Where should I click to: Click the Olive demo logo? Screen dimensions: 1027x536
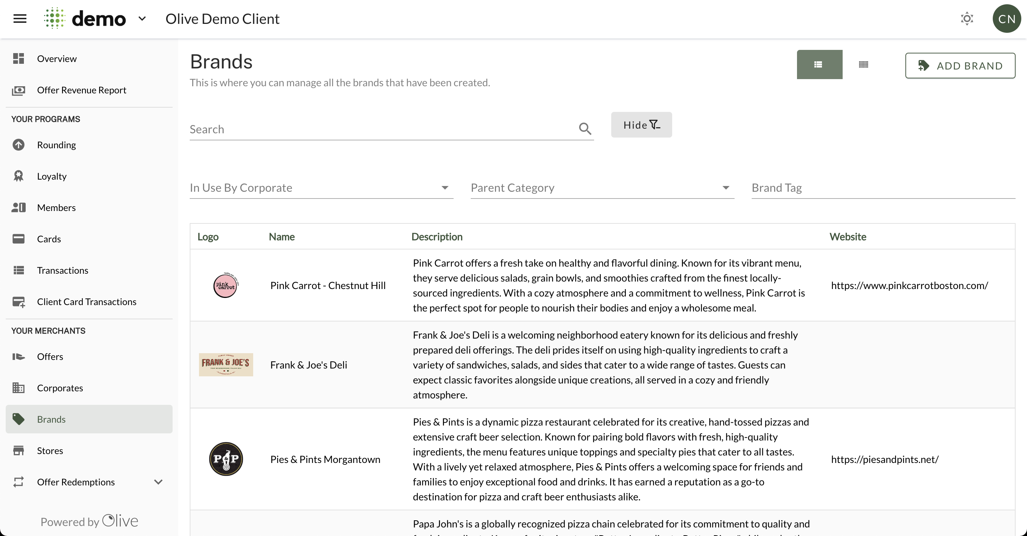[85, 19]
